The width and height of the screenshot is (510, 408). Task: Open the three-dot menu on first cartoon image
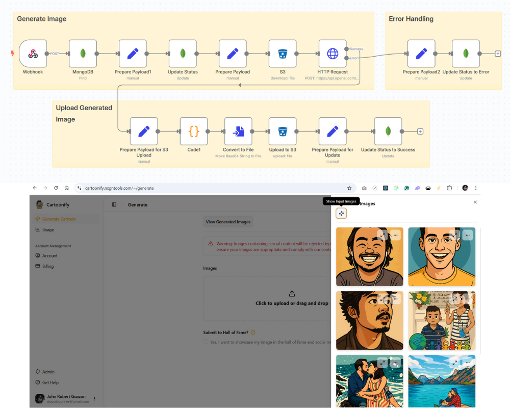pos(395,235)
